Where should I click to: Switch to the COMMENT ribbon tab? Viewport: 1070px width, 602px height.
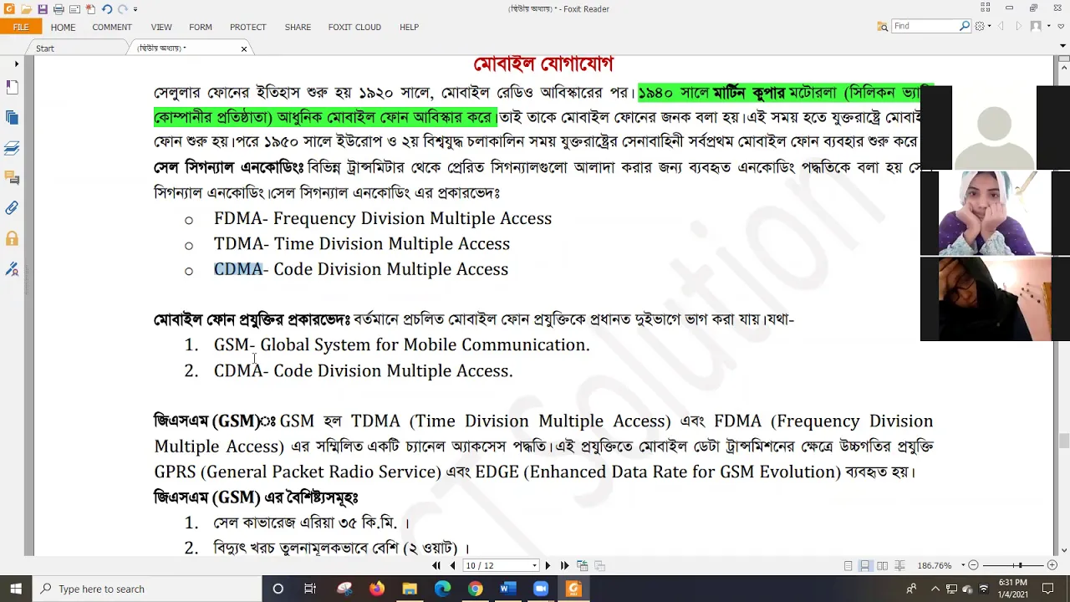click(x=112, y=27)
